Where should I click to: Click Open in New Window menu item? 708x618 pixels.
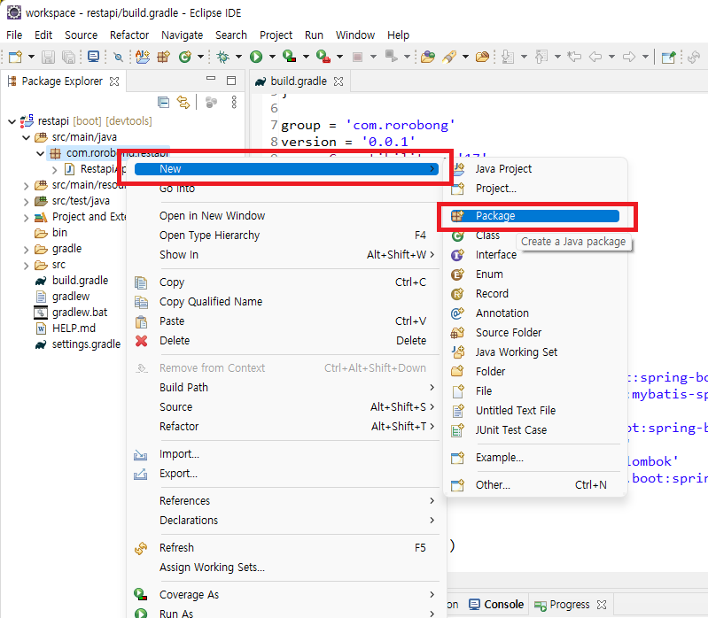(x=285, y=216)
